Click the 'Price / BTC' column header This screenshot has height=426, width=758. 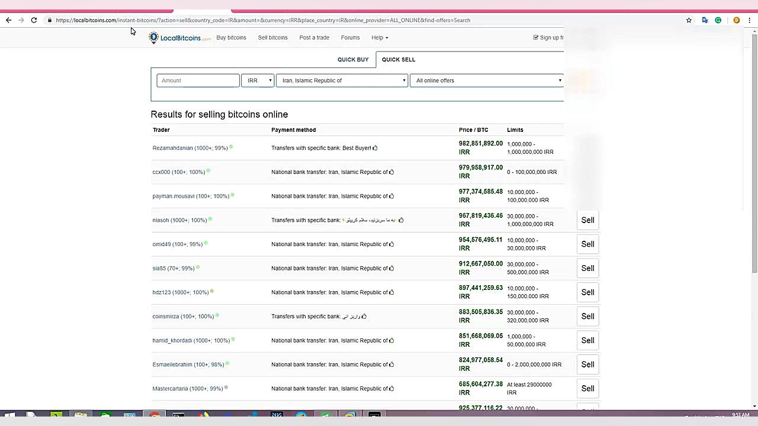click(x=473, y=130)
